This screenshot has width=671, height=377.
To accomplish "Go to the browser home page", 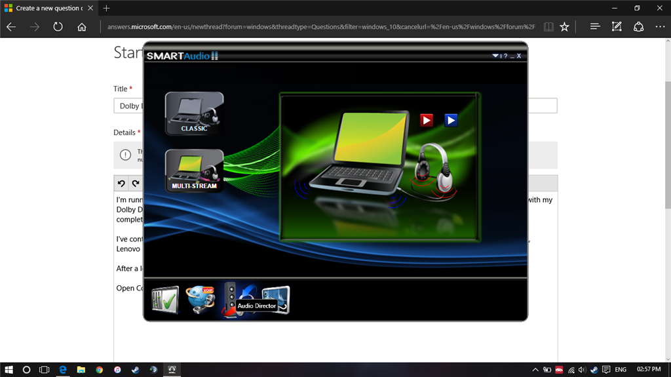I will point(81,27).
